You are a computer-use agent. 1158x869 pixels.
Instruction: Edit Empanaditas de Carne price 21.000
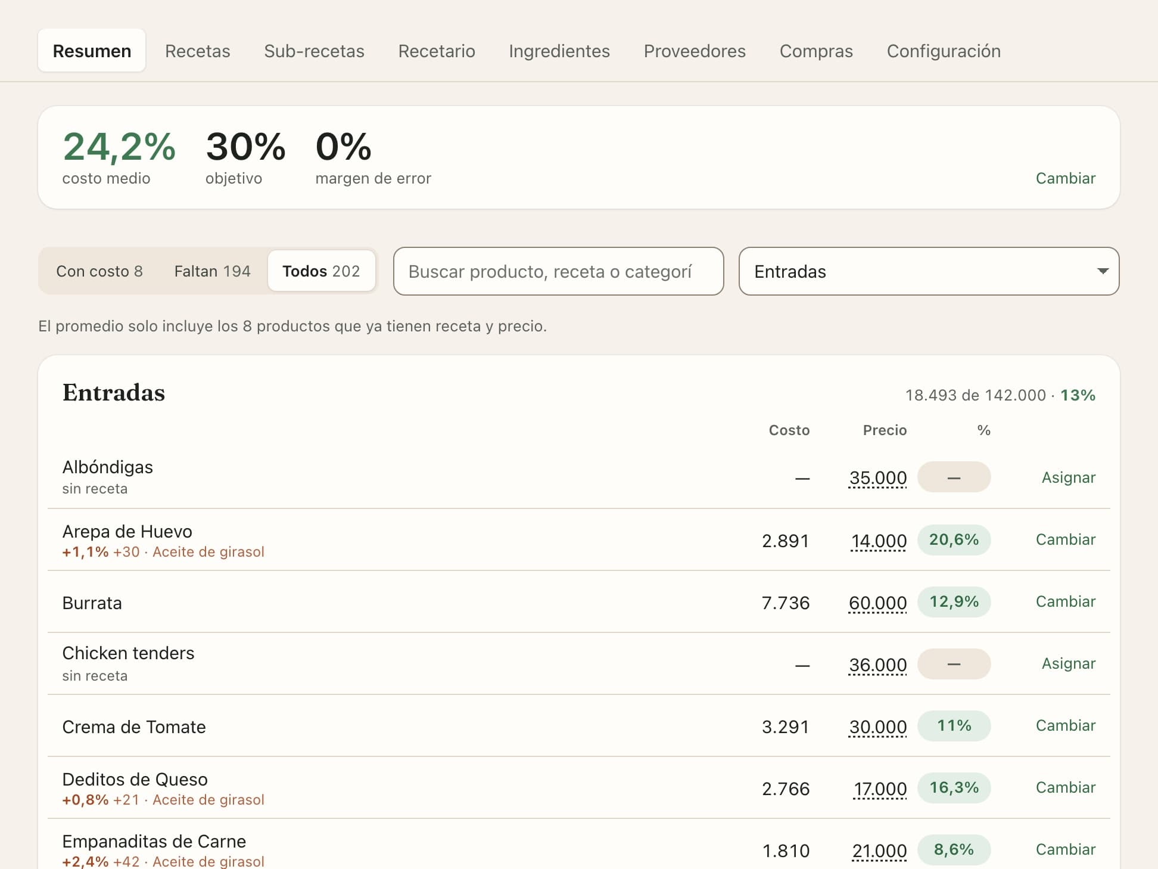coord(879,851)
